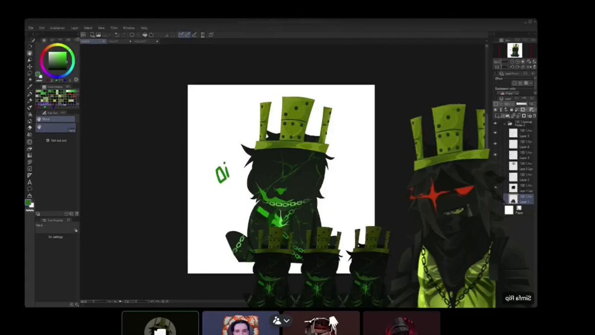595x335 pixels.
Task: Click the smartphone preview icon in command bar
Action: point(202,35)
